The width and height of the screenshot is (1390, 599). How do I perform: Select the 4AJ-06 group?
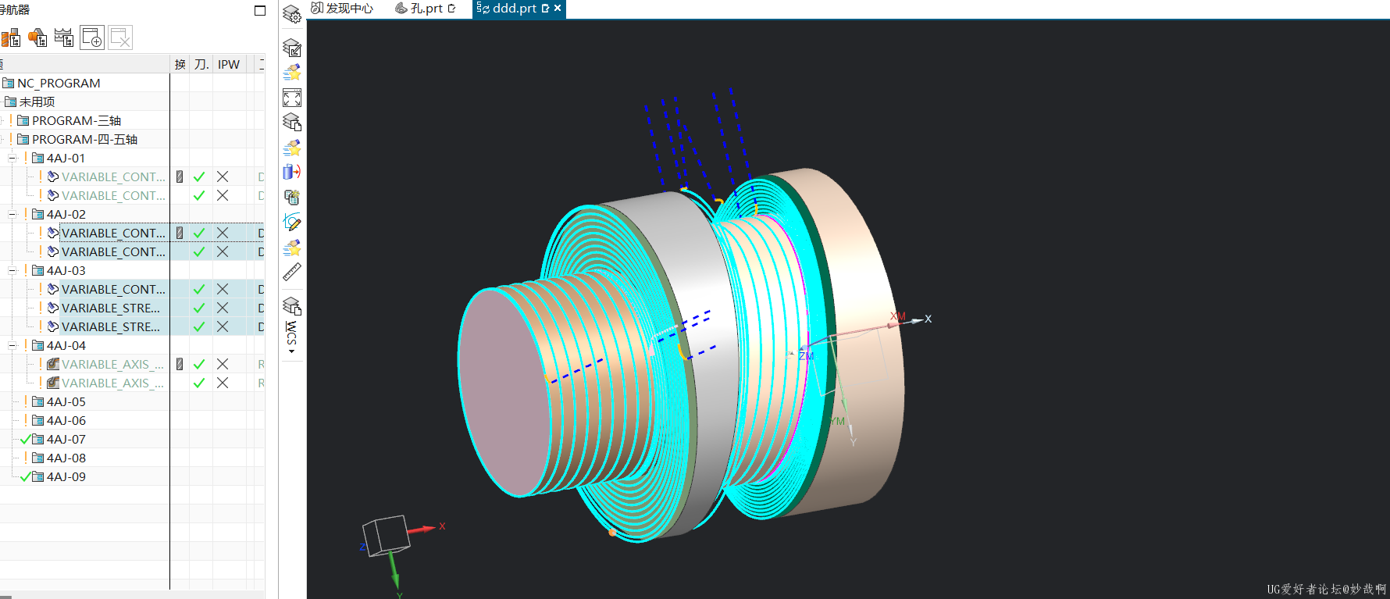point(66,420)
